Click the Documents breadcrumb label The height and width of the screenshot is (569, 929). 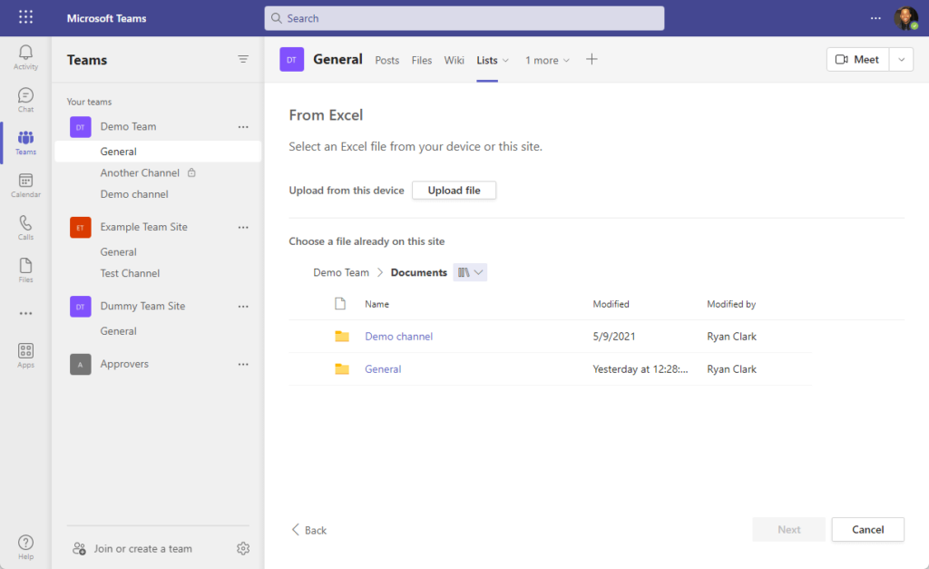419,272
